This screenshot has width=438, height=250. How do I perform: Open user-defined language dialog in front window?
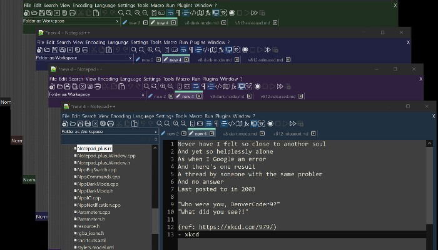coord(232,124)
